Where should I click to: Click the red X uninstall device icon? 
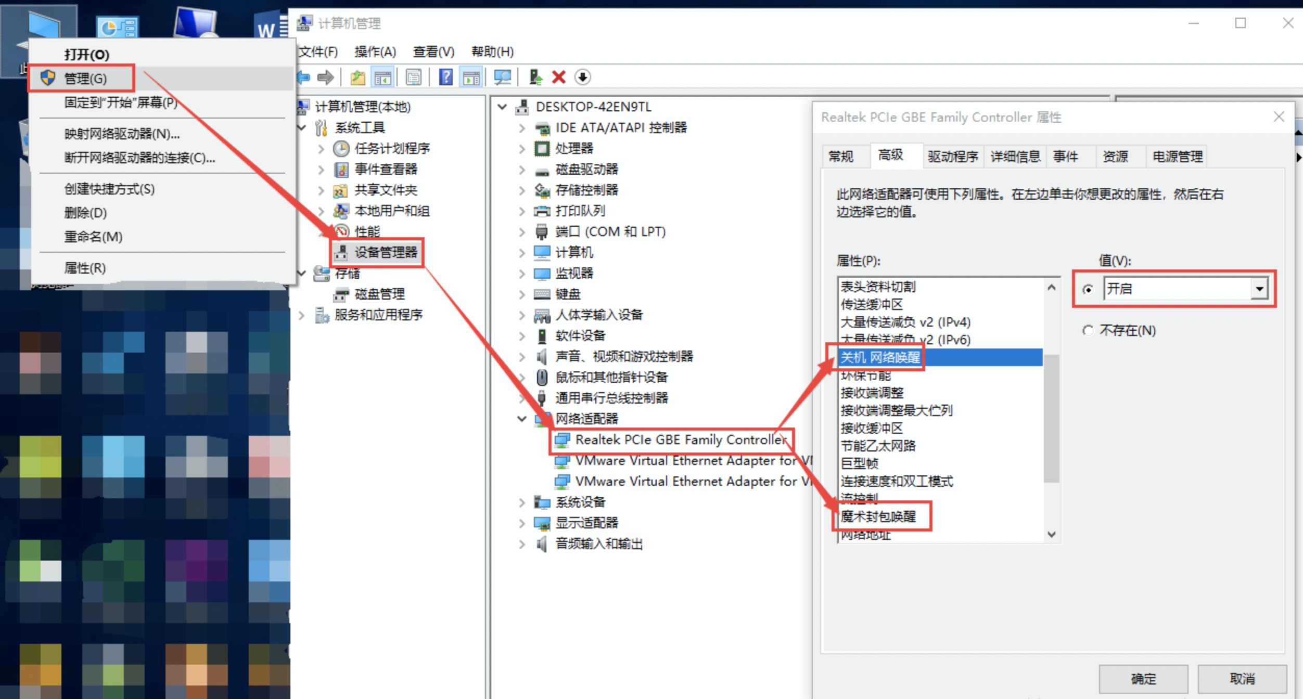coord(559,77)
